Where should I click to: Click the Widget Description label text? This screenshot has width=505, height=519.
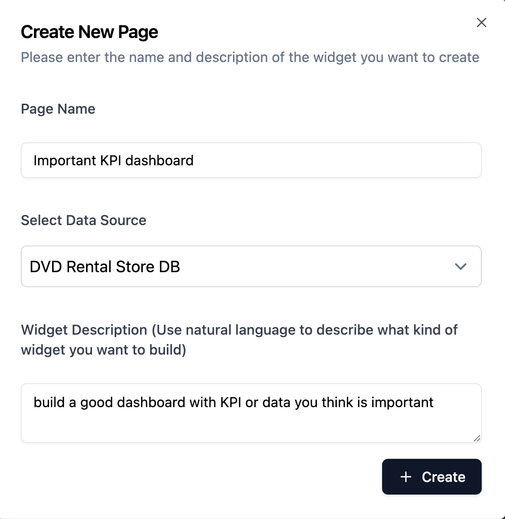pos(239,340)
